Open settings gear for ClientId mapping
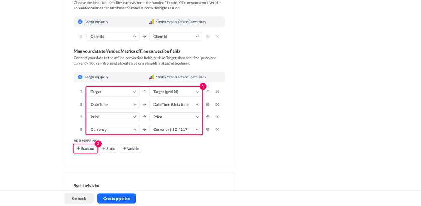 [x=208, y=37]
